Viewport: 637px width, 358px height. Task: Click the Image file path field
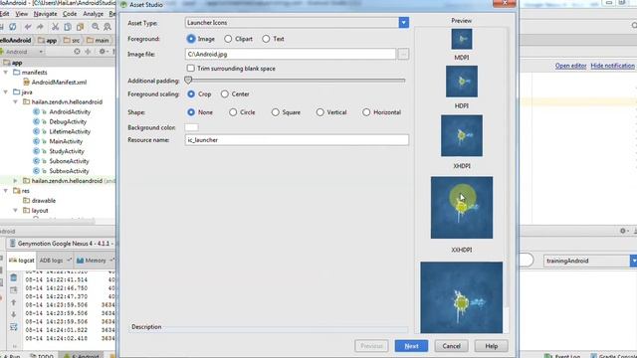[x=291, y=54]
